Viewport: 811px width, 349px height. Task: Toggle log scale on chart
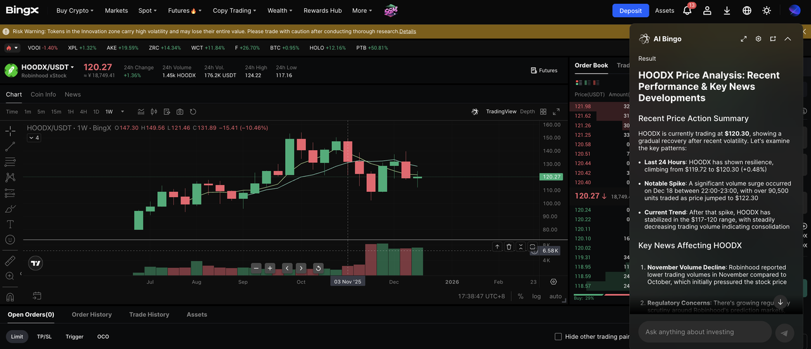(x=537, y=296)
